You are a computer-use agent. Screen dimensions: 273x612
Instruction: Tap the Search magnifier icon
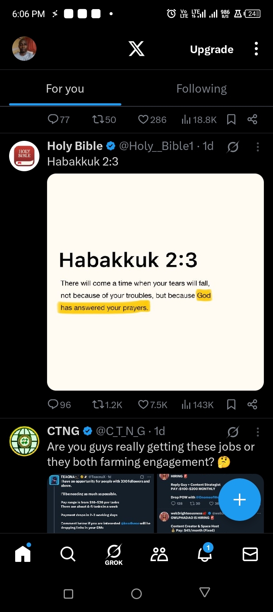pyautogui.click(x=68, y=554)
